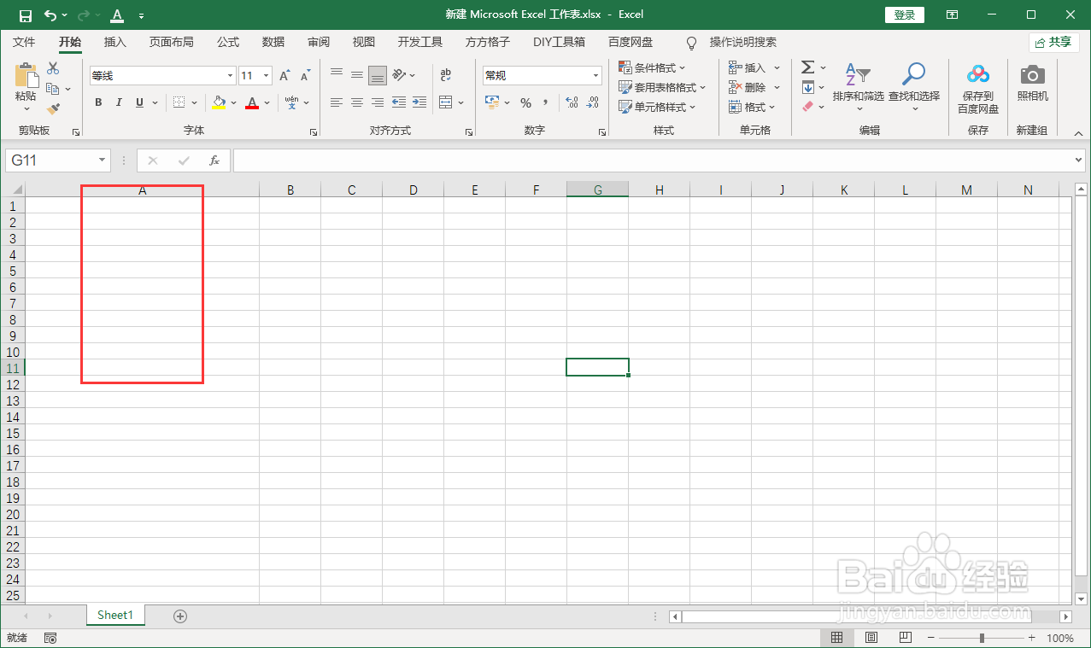Click the merge and center icon
The height and width of the screenshot is (648, 1091).
point(445,102)
